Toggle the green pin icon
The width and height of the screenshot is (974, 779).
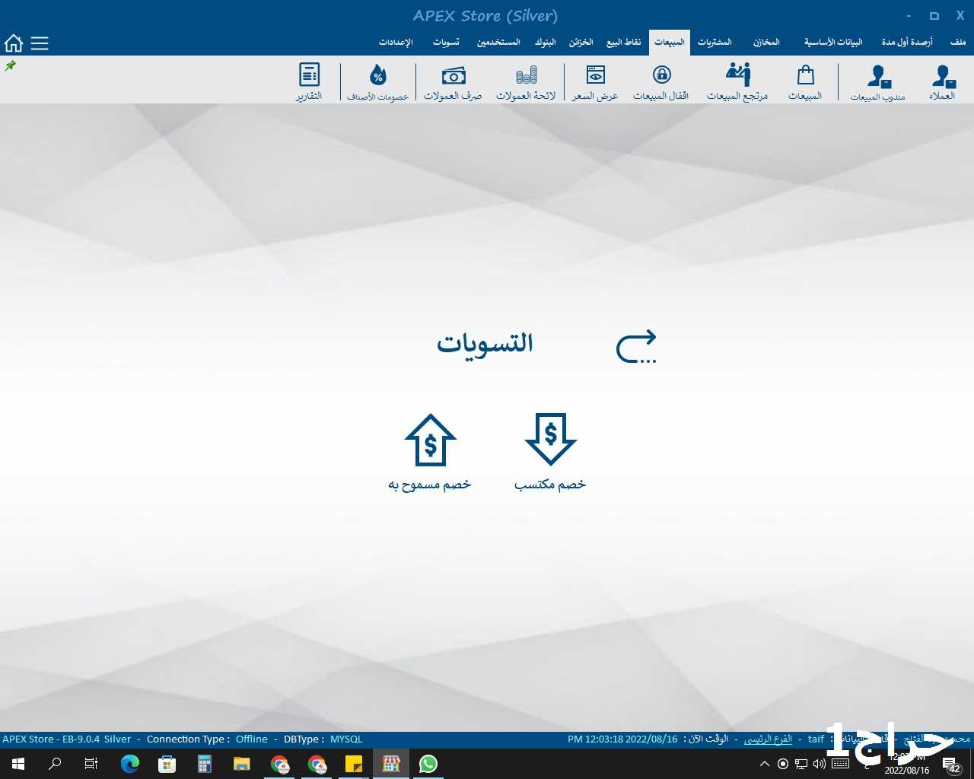(11, 66)
